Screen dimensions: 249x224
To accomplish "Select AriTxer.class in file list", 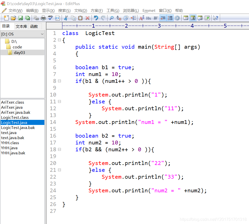I will point(12,102).
